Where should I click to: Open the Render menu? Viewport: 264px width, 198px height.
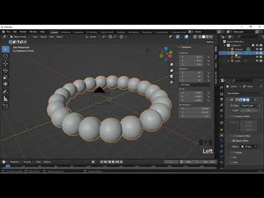tap(23, 32)
